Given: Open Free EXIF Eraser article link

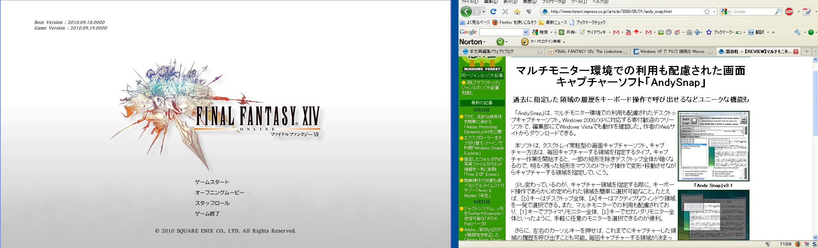Looking at the screenshot, I should 483,167.
